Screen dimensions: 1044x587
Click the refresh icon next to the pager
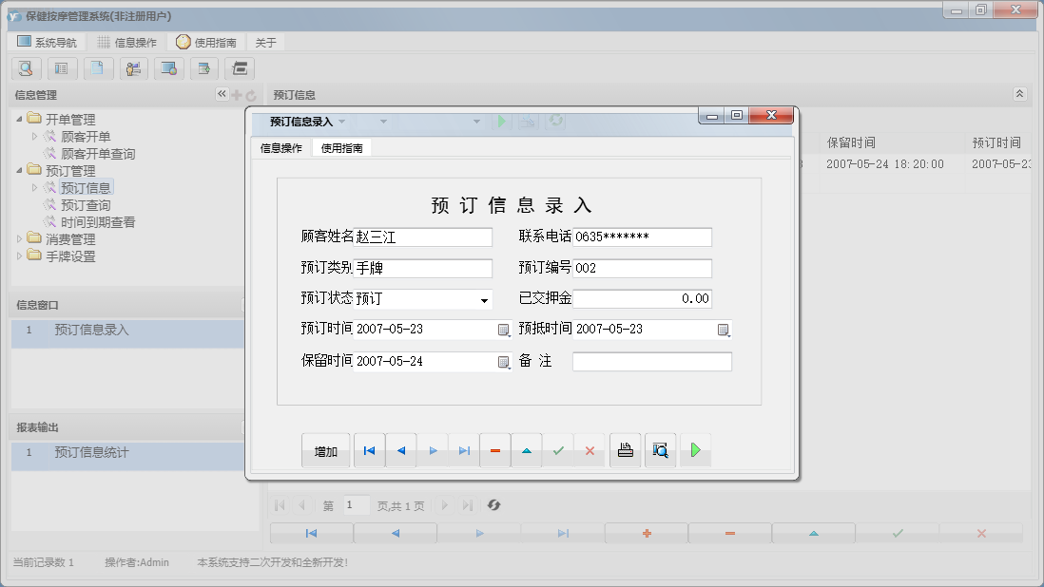(x=493, y=504)
